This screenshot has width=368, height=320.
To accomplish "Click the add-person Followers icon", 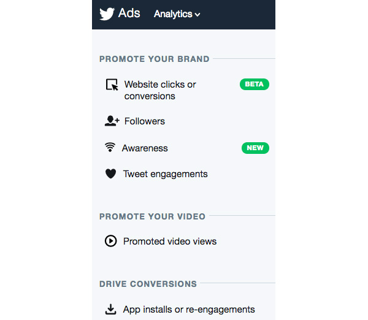I will (112, 121).
